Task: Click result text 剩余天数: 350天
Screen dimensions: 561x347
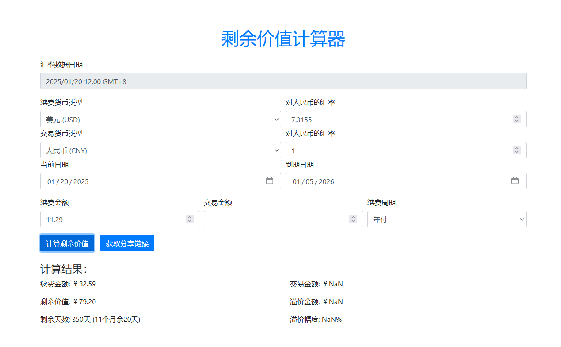Action: coord(90,319)
